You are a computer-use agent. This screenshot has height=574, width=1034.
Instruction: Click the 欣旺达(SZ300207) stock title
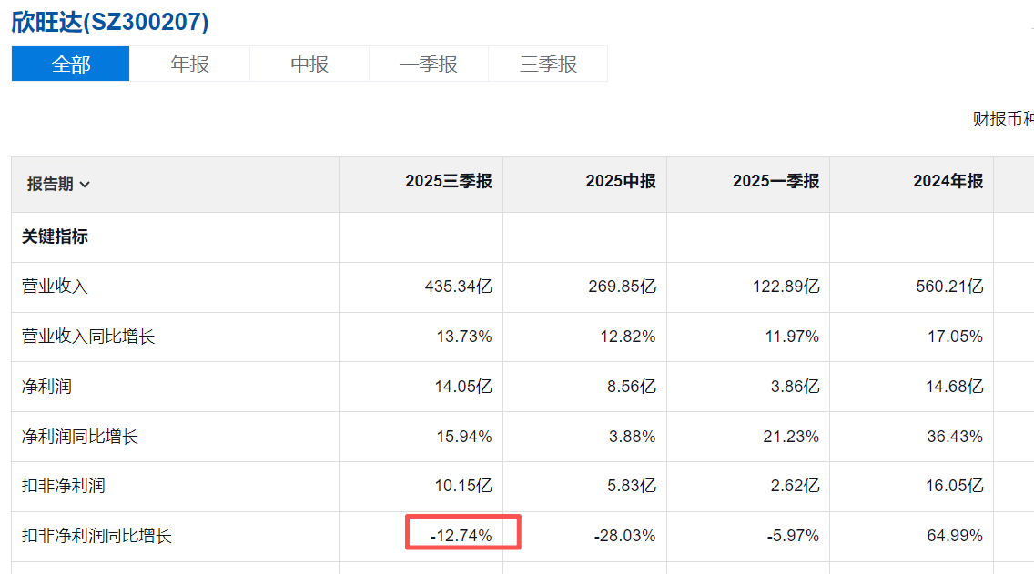[x=110, y=22]
